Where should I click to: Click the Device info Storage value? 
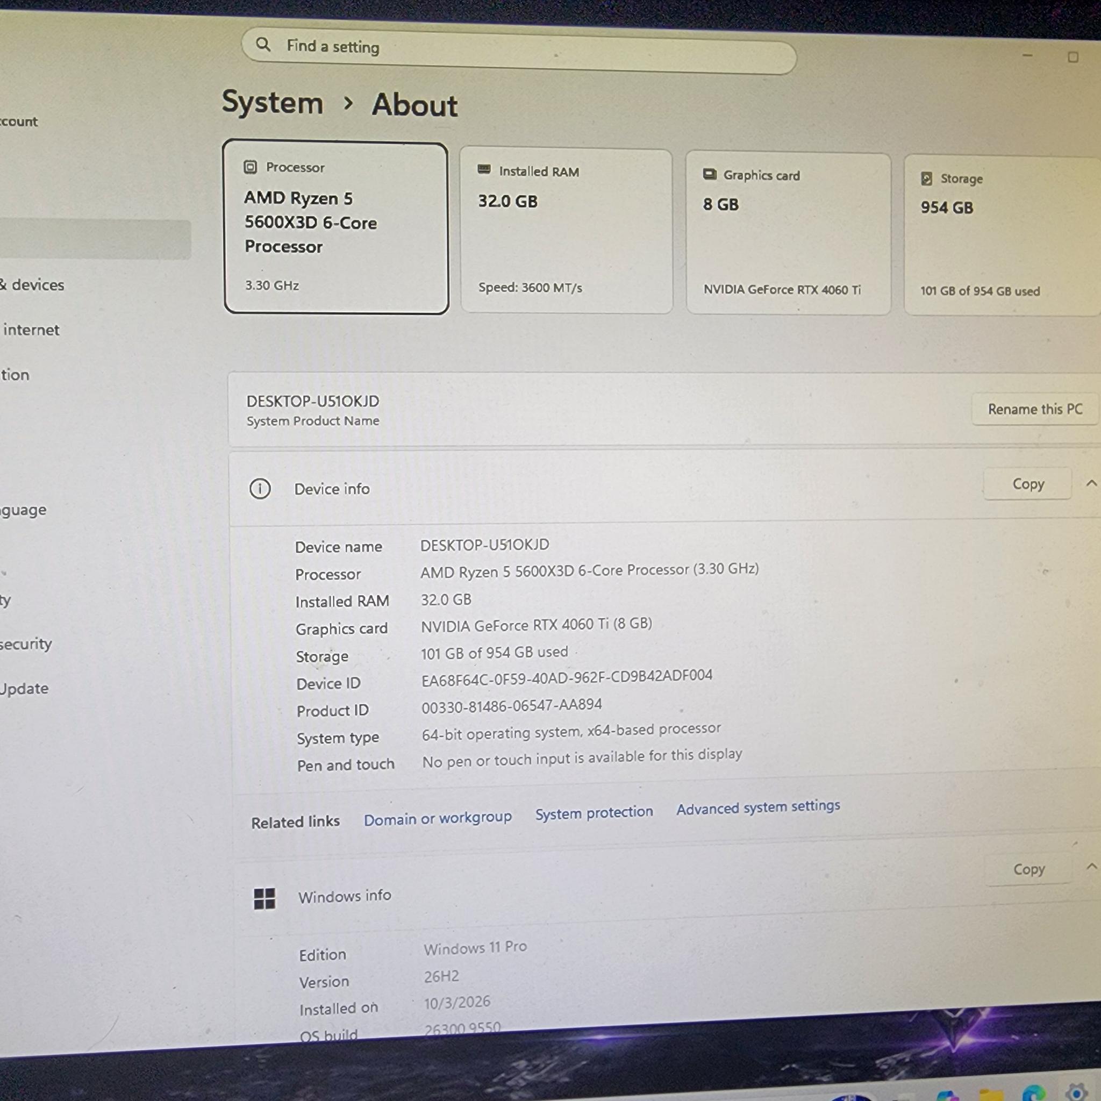(x=494, y=653)
